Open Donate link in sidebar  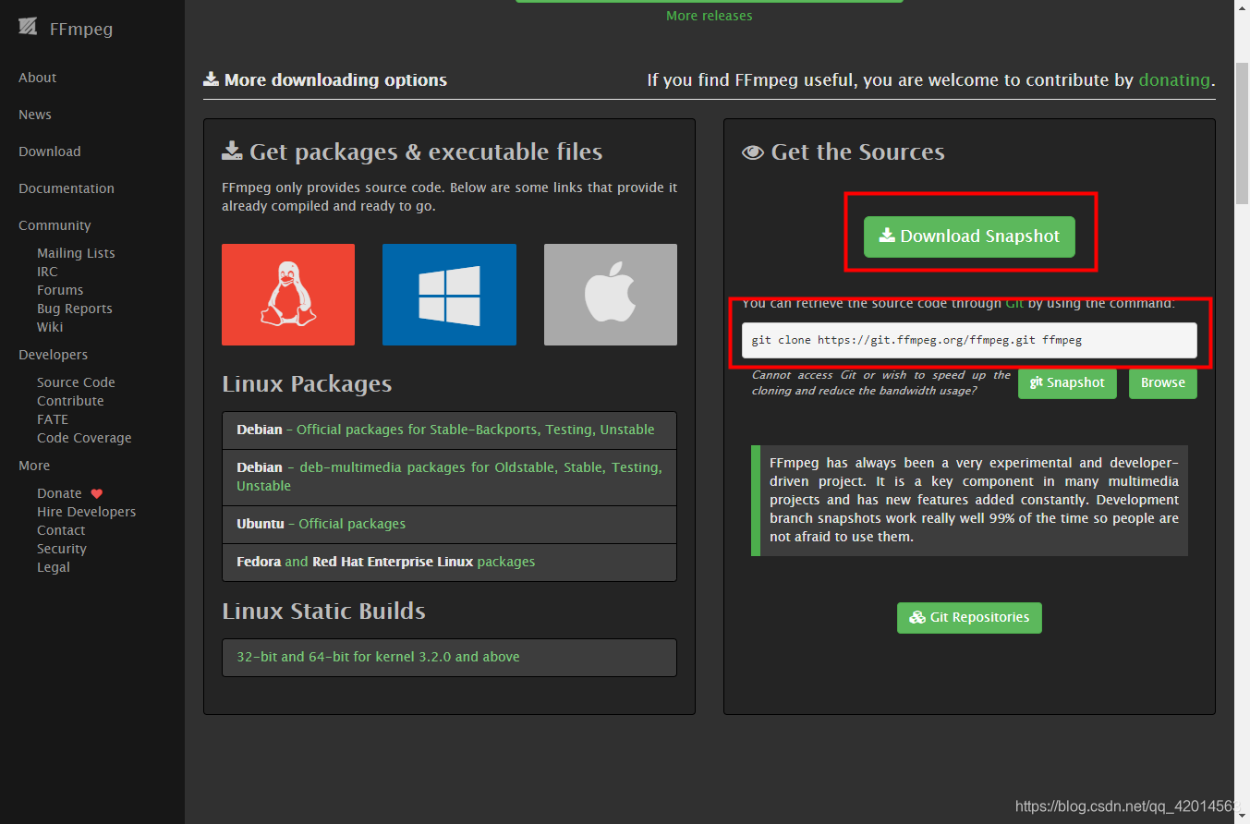pyautogui.click(x=59, y=493)
